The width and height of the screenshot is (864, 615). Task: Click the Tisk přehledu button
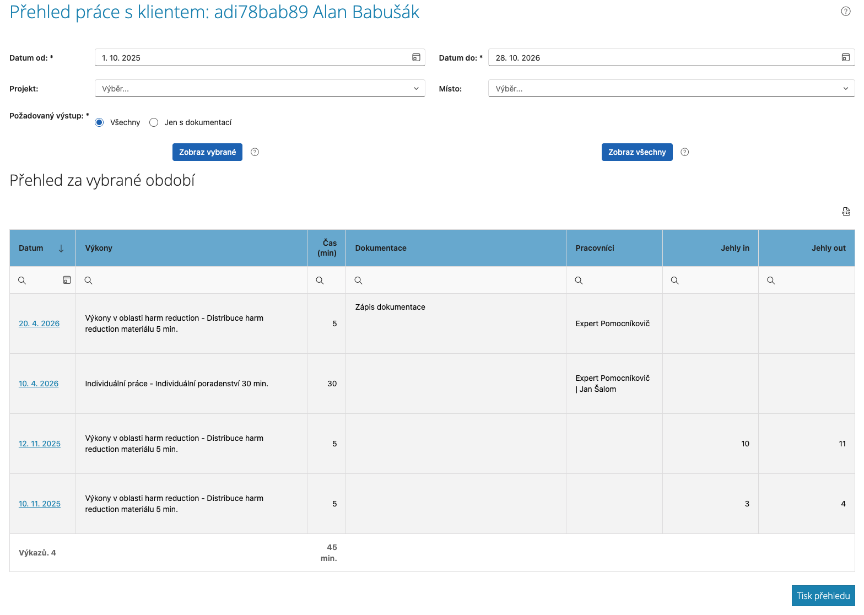823,596
